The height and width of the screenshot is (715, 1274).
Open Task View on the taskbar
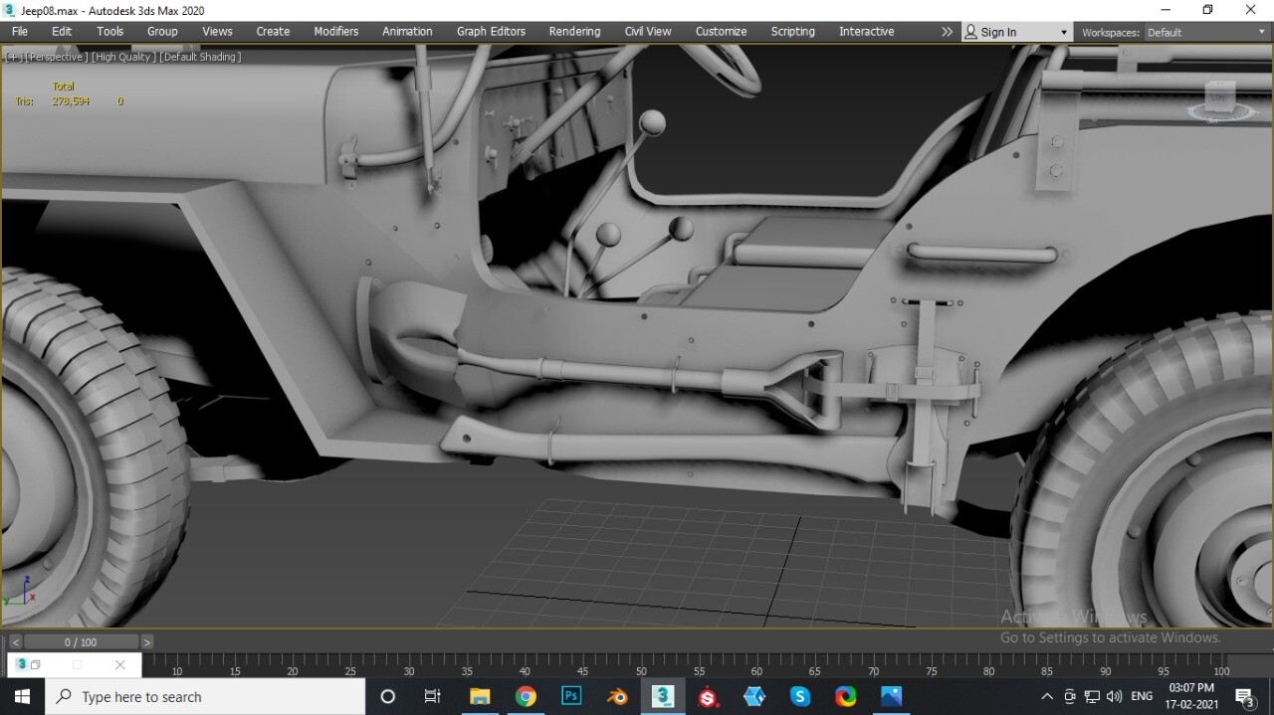[432, 697]
